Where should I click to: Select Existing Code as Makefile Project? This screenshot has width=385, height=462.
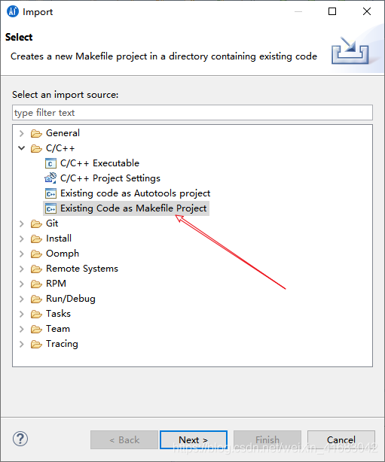click(x=133, y=208)
